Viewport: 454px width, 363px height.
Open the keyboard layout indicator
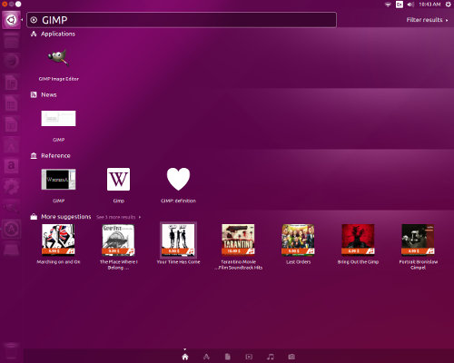pos(400,5)
